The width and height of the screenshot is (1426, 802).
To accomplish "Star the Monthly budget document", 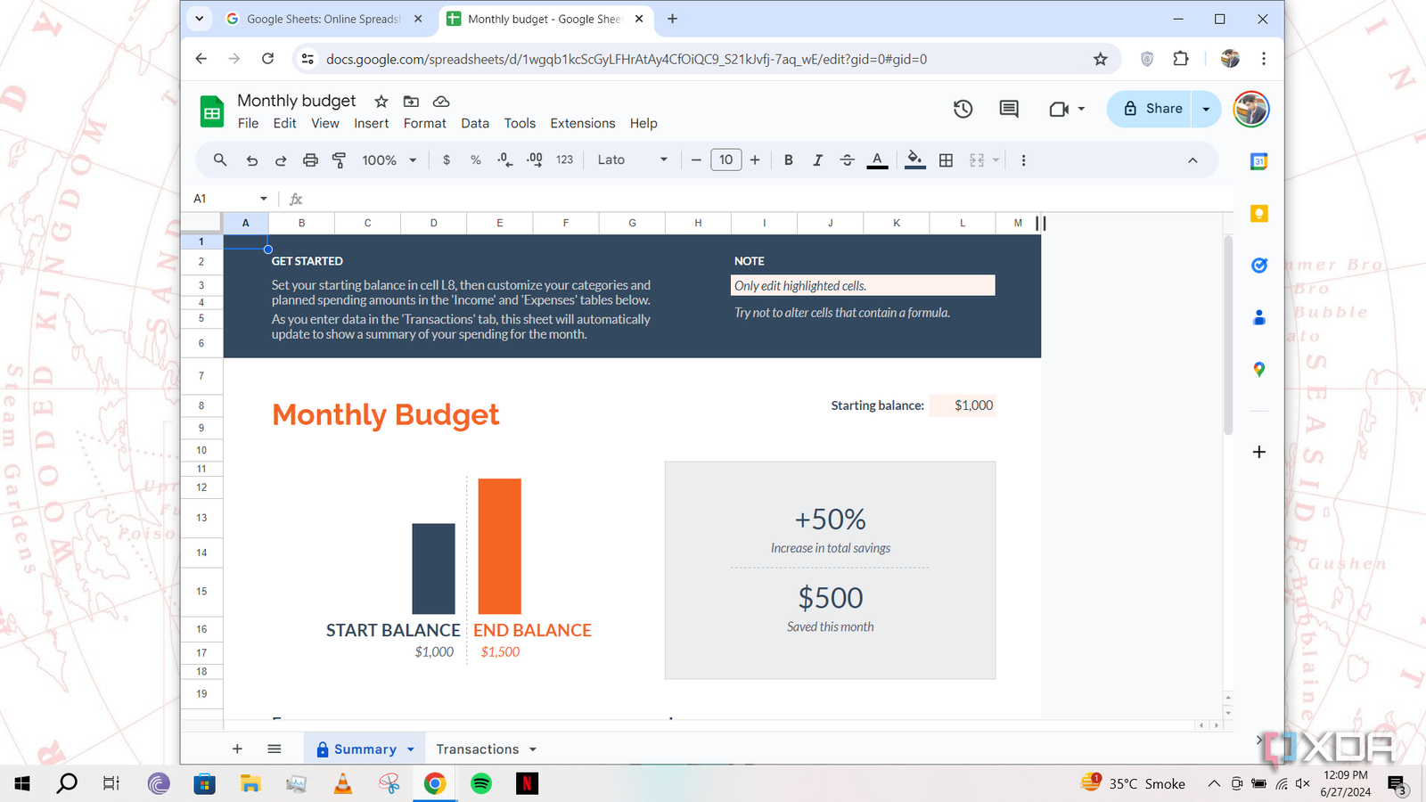I will (381, 102).
